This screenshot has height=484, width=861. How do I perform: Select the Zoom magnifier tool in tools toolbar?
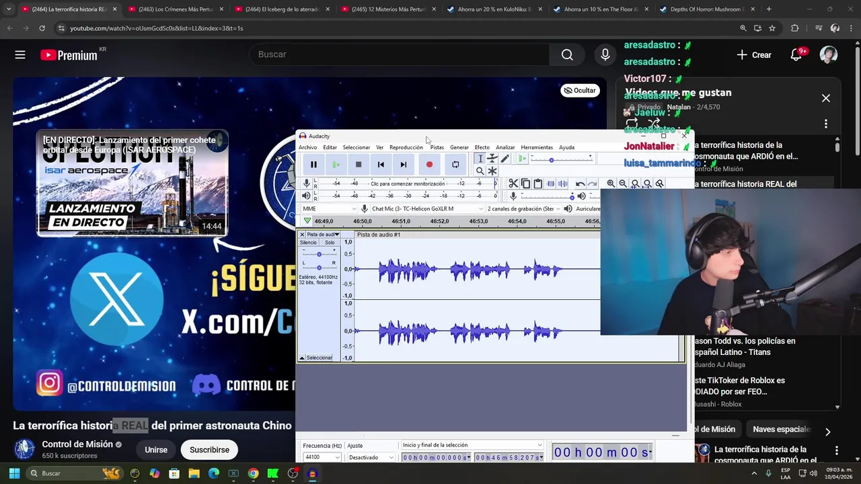480,171
